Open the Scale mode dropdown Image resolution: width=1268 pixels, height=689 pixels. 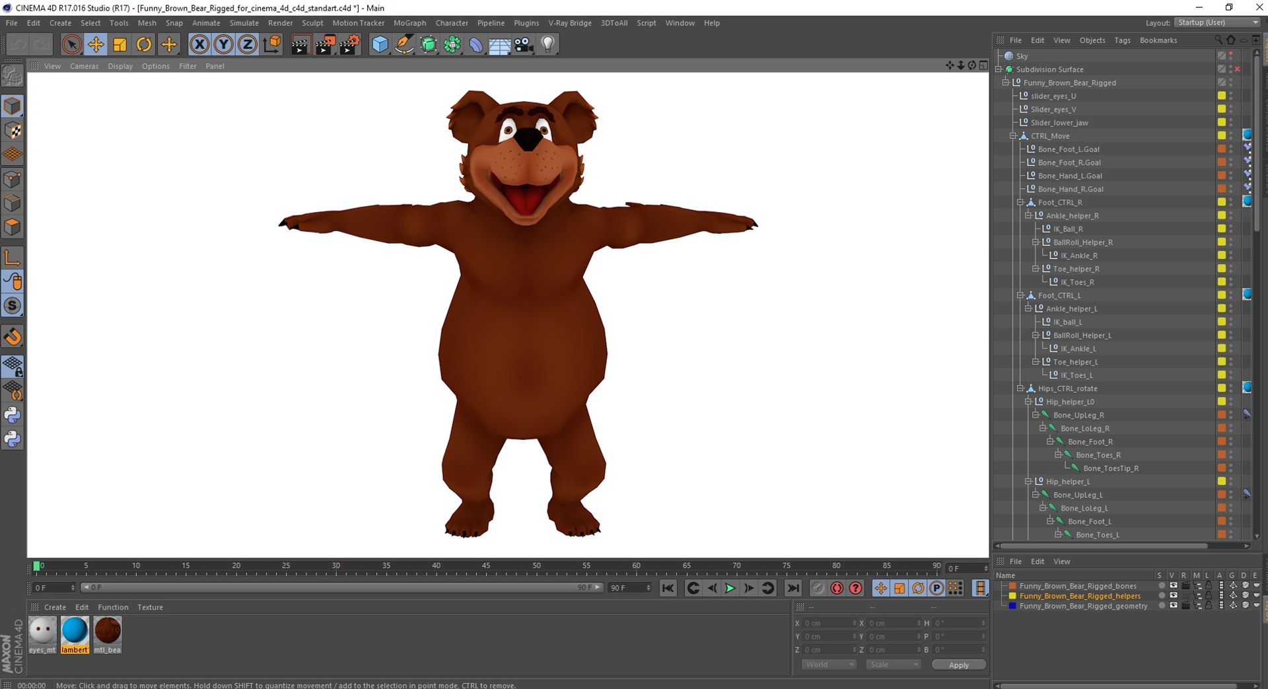894,665
